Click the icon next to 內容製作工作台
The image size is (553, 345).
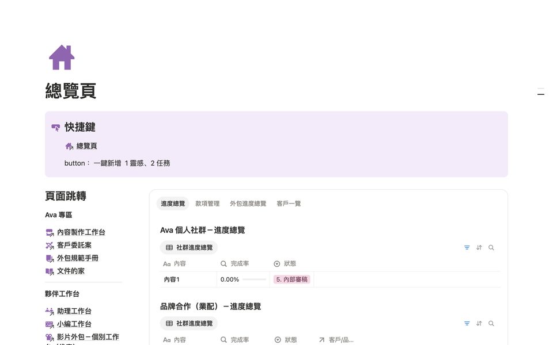pos(50,232)
